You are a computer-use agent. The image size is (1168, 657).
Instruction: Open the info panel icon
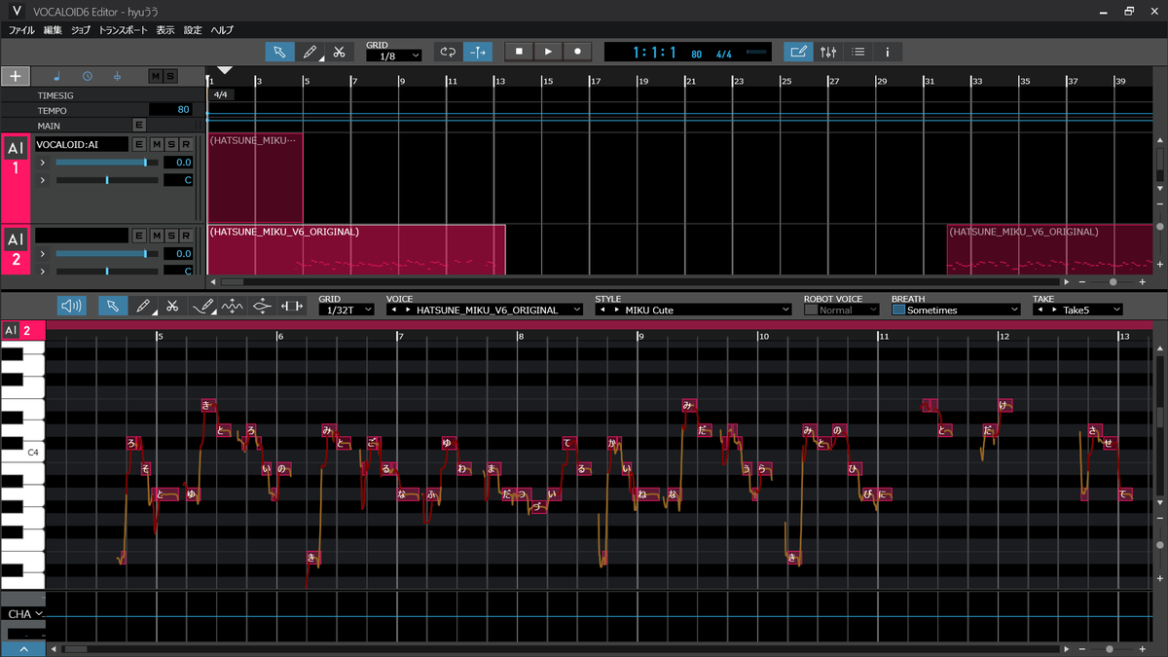(888, 52)
